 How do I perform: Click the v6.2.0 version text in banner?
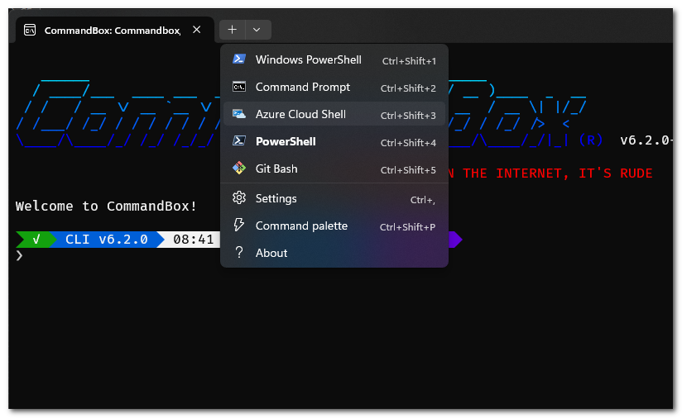(x=646, y=140)
